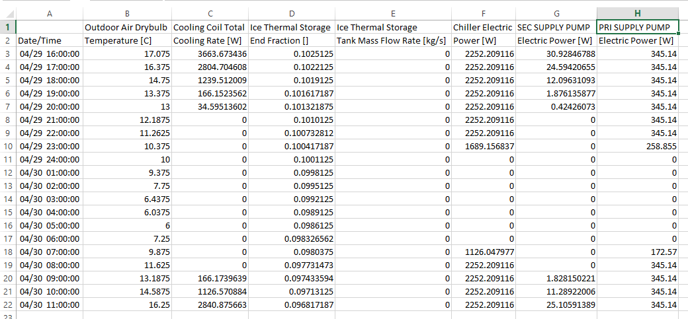
Task: Click end fraction value 0.1001125
Action: pos(292,160)
